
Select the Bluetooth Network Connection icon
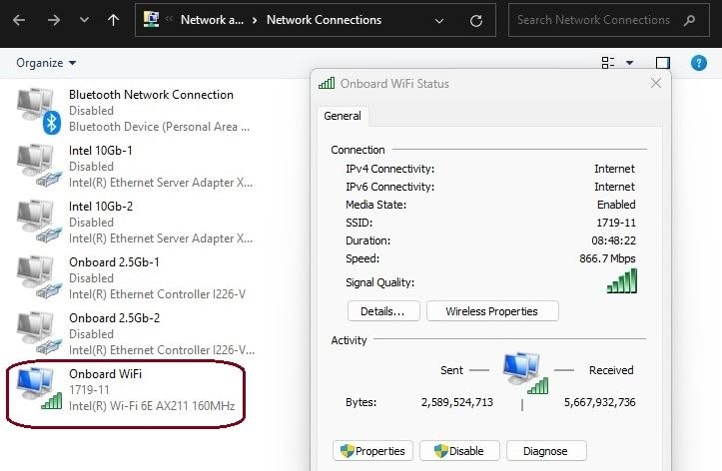[39, 111]
